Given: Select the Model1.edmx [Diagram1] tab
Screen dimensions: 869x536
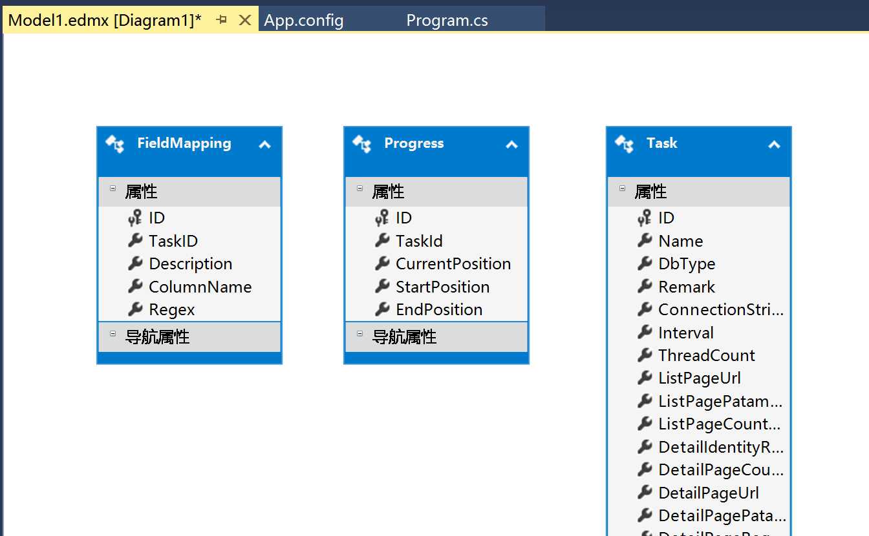Looking at the screenshot, I should coord(105,20).
